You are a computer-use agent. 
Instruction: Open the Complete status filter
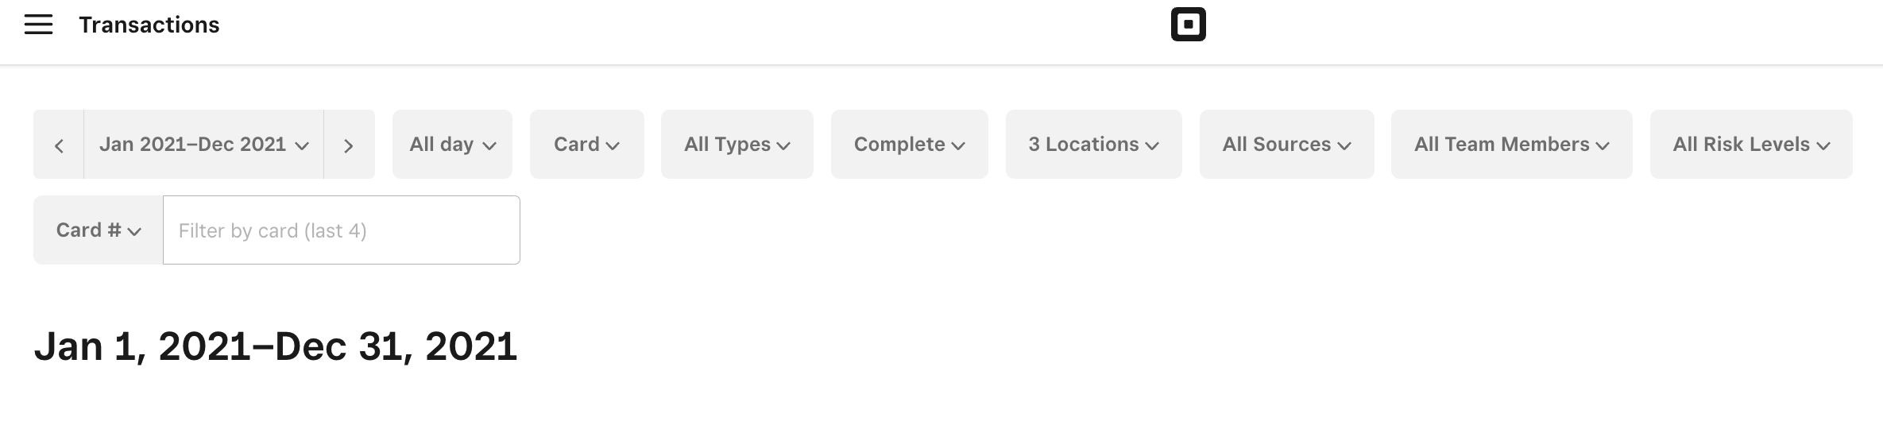point(909,145)
